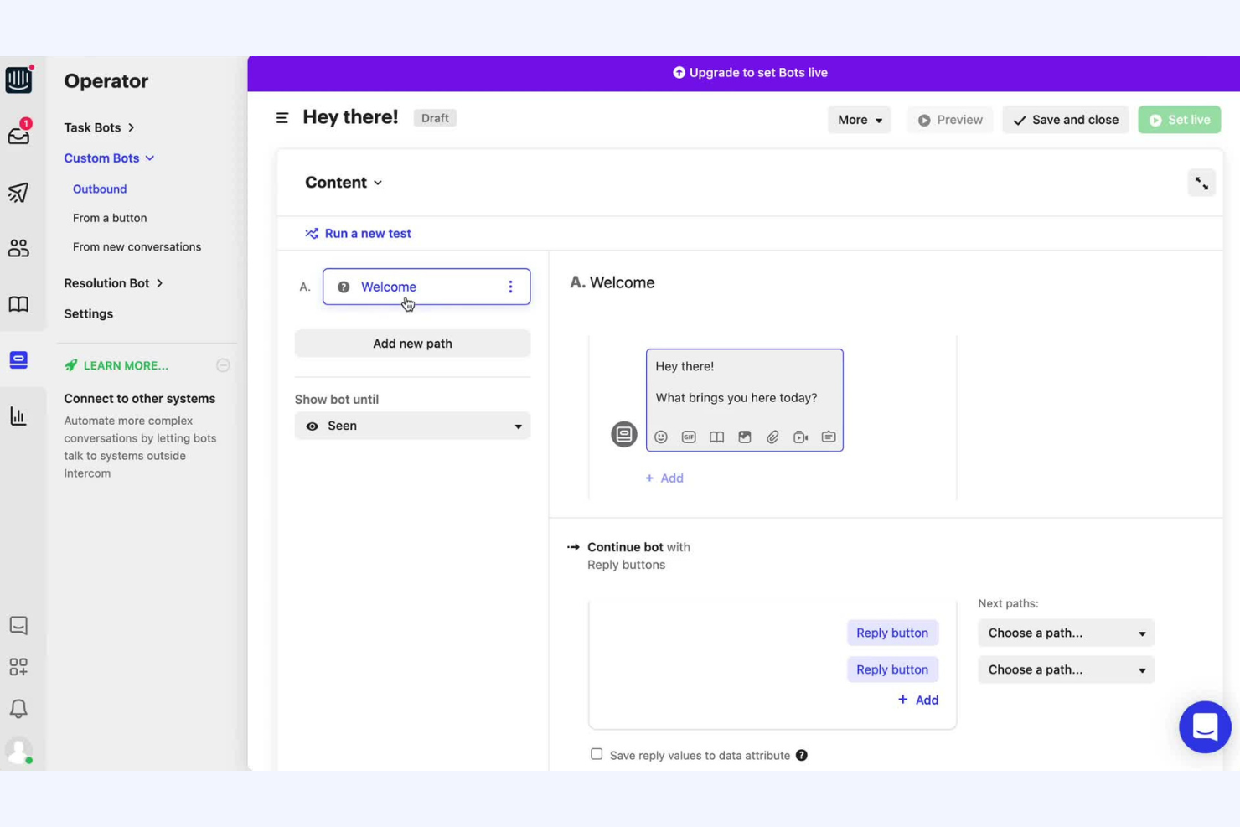The width and height of the screenshot is (1240, 827).
Task: Open the notifications bell
Action: [x=18, y=709]
